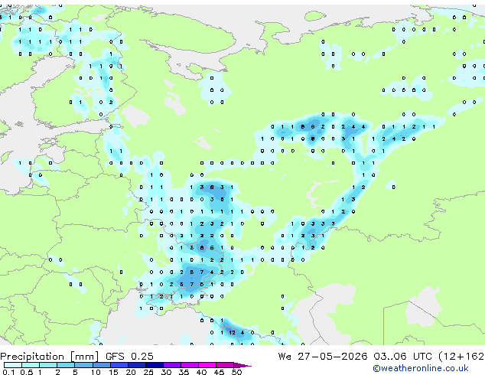Click the legend label '15'
The height and width of the screenshot is (375, 485).
(x=113, y=372)
